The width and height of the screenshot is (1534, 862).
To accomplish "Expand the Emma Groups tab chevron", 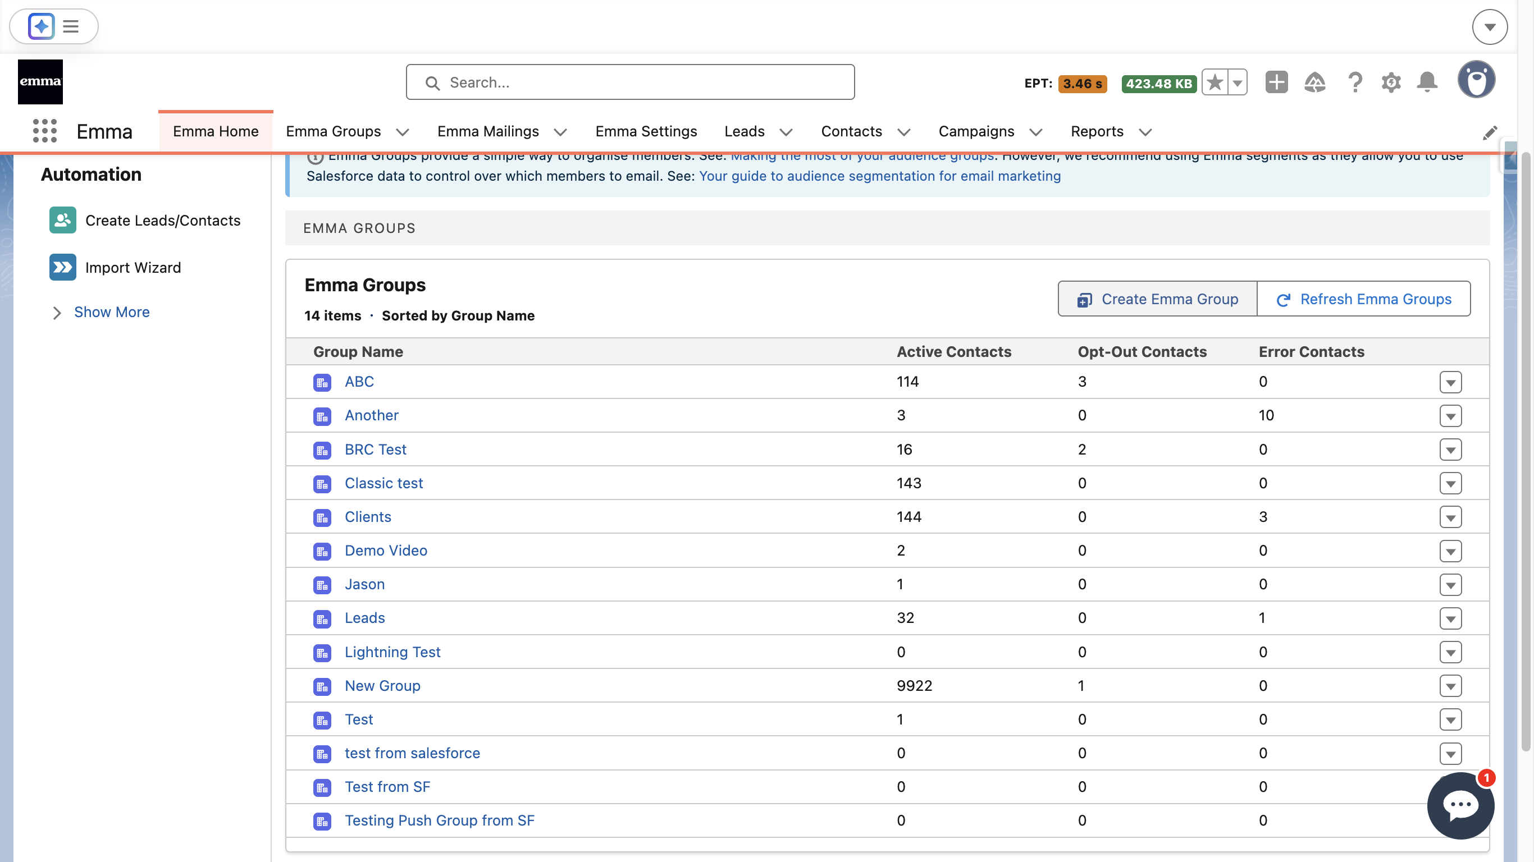I will click(x=403, y=132).
